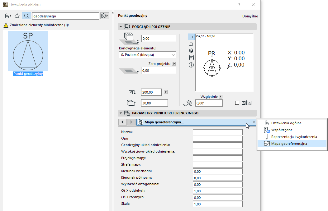The width and height of the screenshot is (328, 211).
Task: Click the warning triangle icon beside Znalezione elementy
Action: coord(6,25)
